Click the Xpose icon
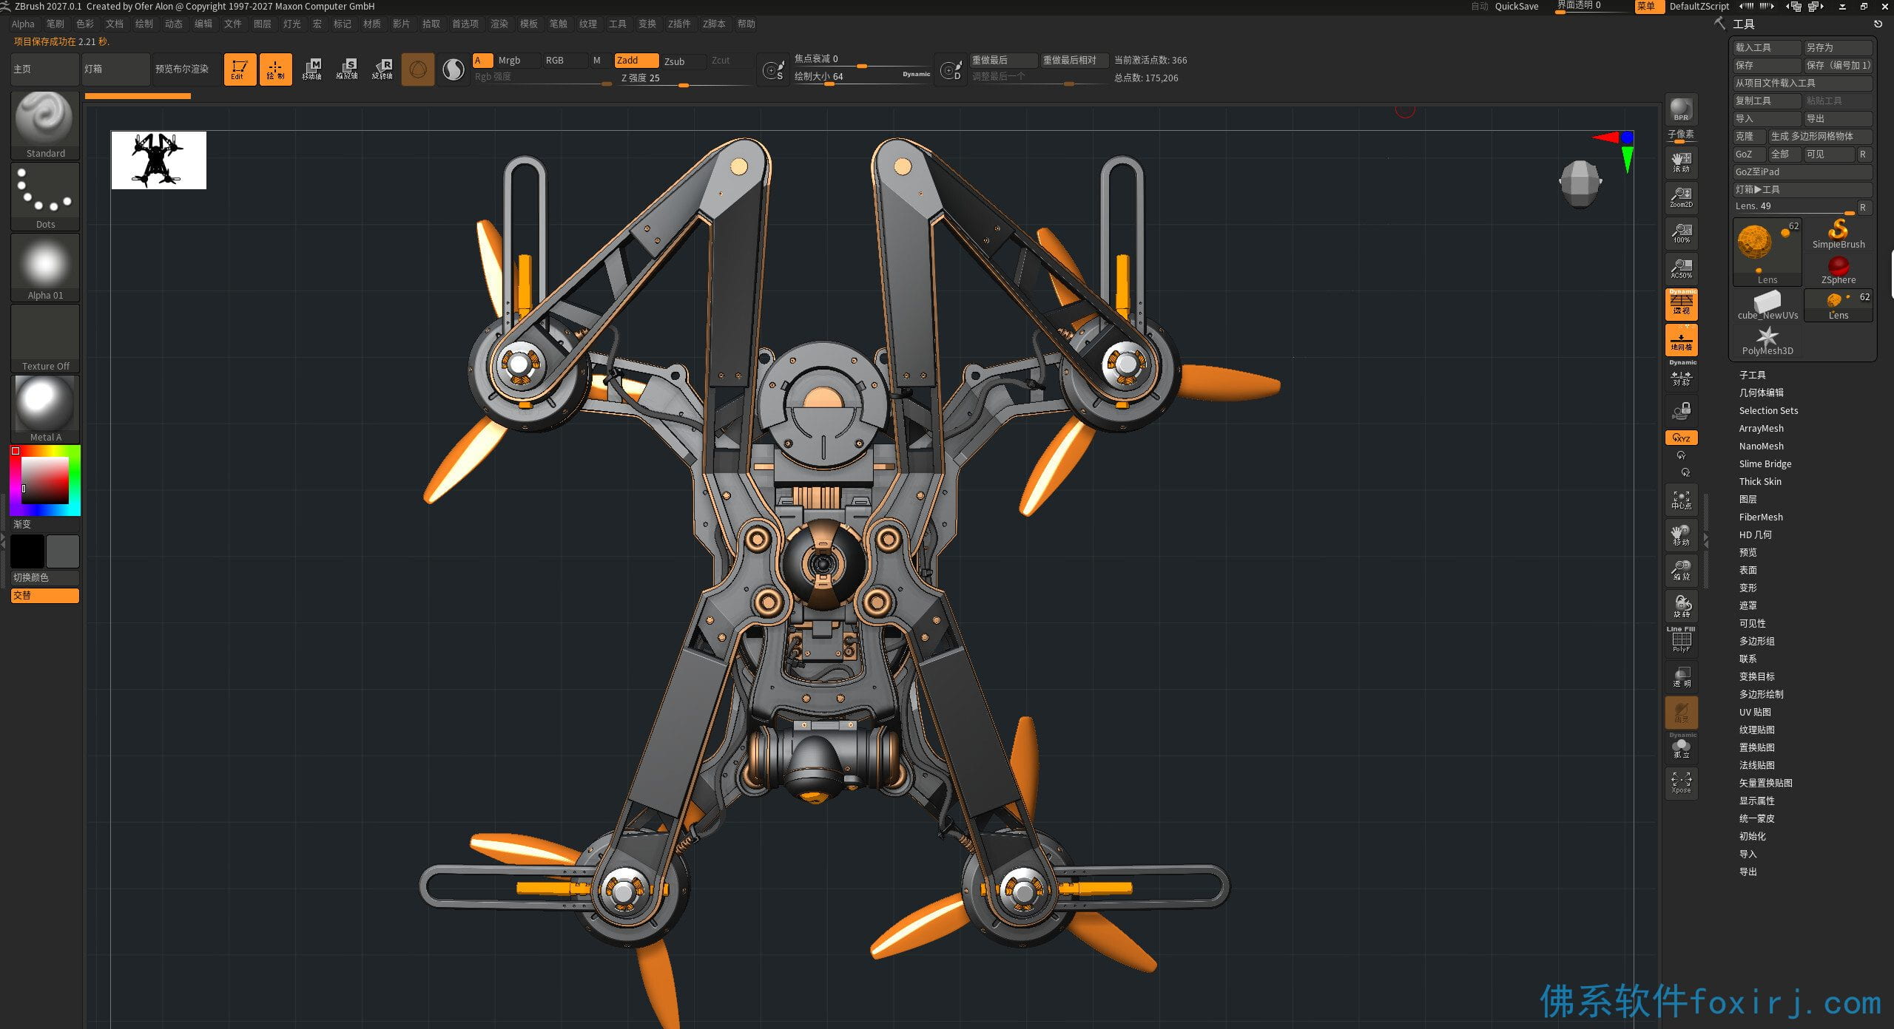This screenshot has height=1029, width=1894. 1681,783
